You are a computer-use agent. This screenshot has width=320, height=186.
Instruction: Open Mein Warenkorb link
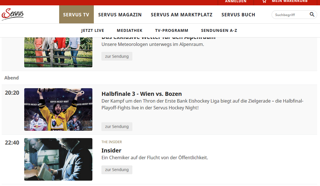(x=290, y=1)
